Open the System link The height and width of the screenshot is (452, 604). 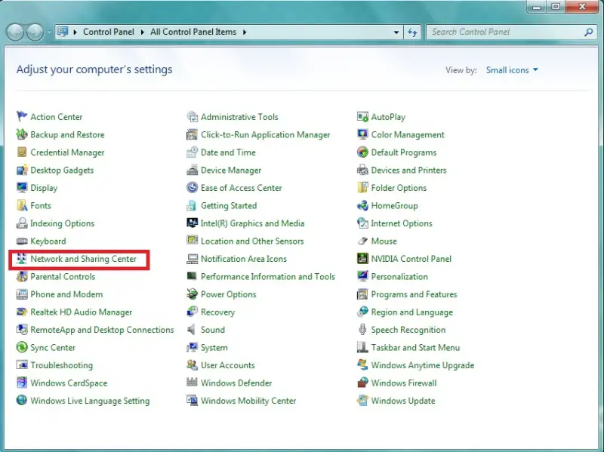(214, 347)
